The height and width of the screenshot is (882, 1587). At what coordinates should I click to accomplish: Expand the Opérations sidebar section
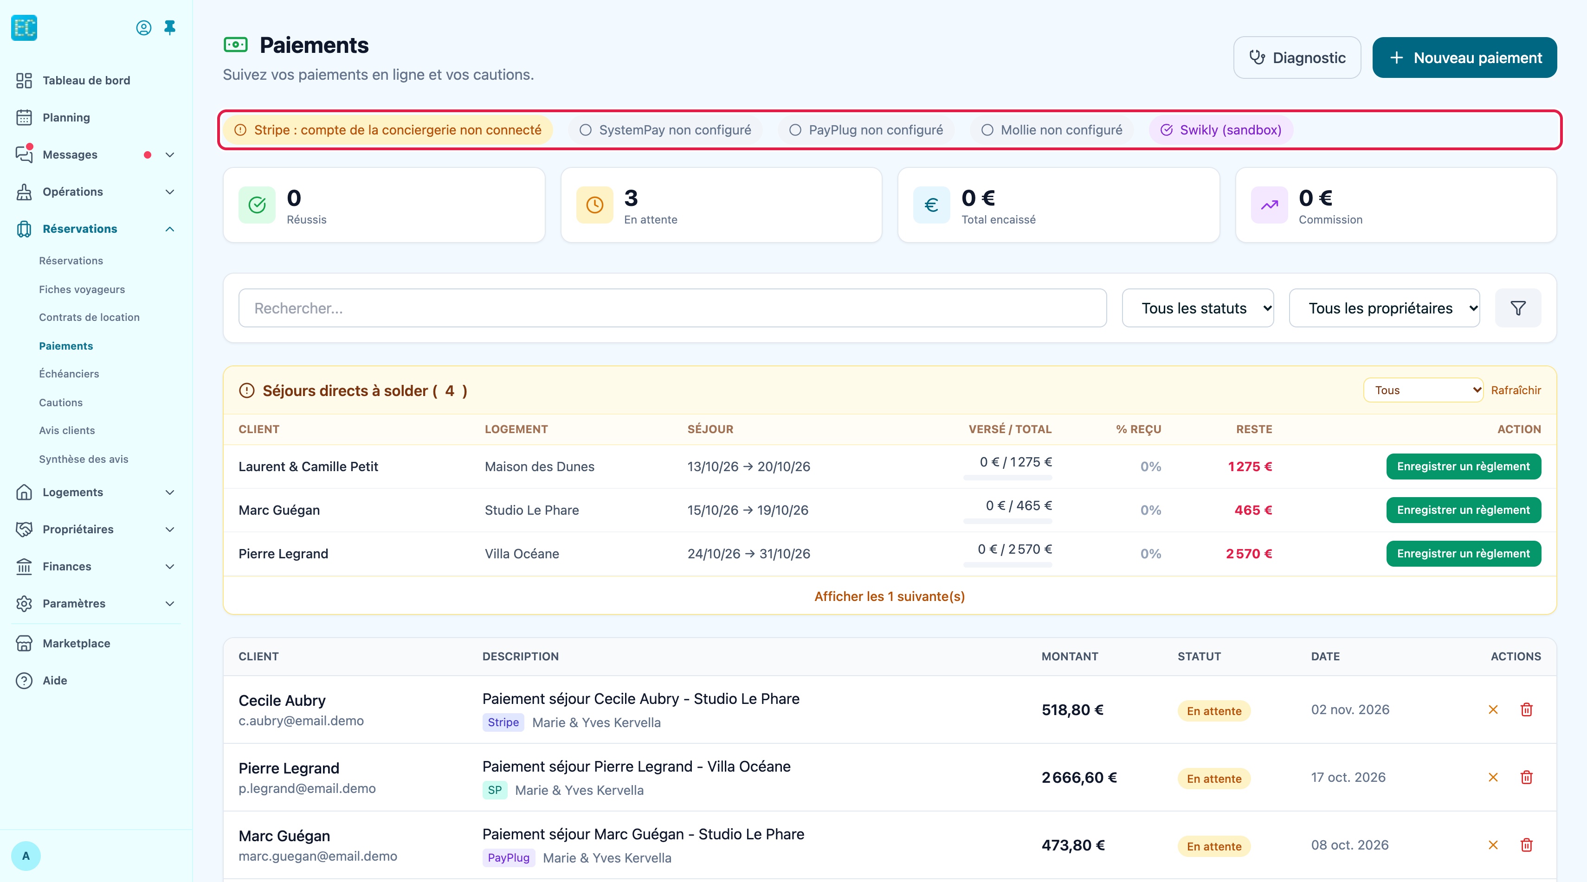[x=96, y=192]
